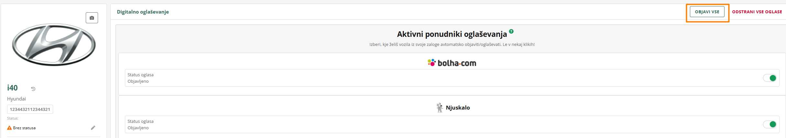Click the VIN field 1234432112344321
Viewport: 786px width, 138px height.
click(30, 109)
